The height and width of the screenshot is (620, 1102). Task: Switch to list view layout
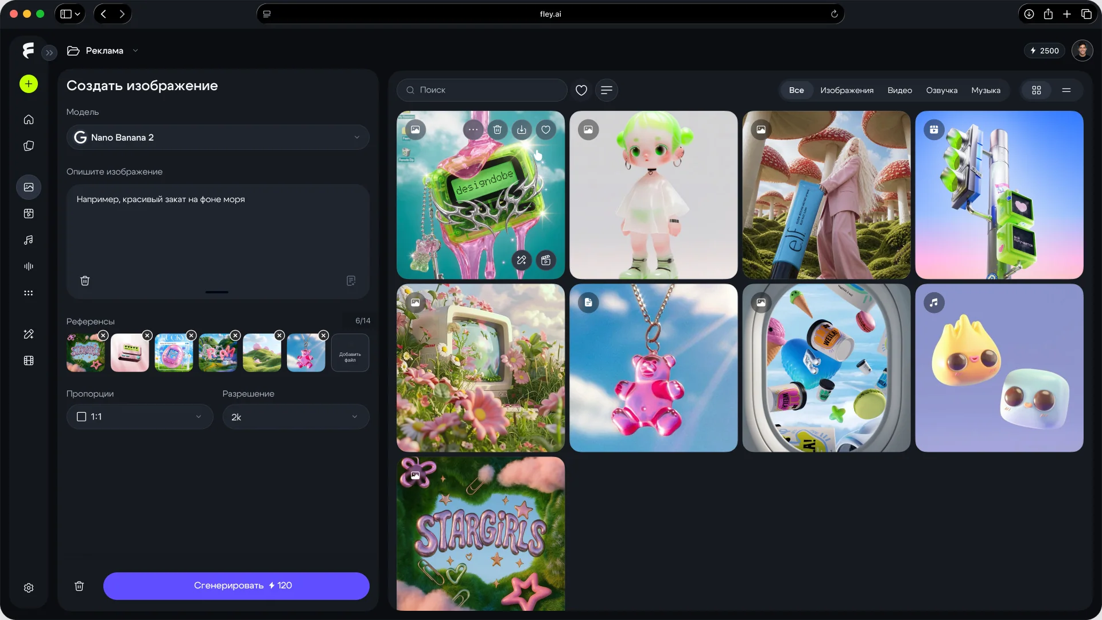[x=1066, y=90]
